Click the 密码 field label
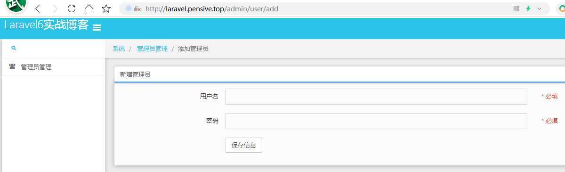 pos(212,121)
